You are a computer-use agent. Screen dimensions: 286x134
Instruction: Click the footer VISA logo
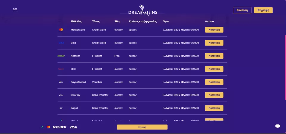point(73,127)
